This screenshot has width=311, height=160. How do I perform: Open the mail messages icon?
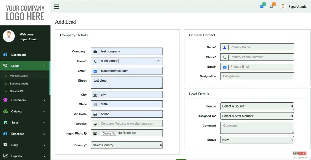(x=262, y=7)
